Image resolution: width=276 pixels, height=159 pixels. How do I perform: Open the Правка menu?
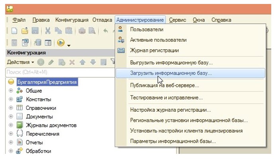41,20
